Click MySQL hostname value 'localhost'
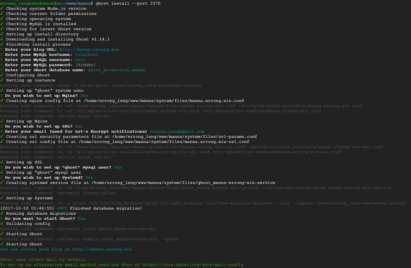The image size is (411, 268). [87, 54]
